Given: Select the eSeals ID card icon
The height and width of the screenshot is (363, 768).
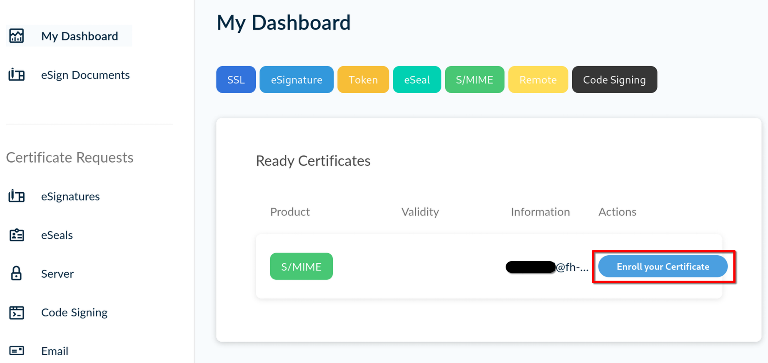Looking at the screenshot, I should 17,235.
